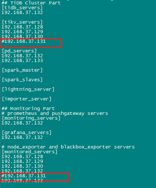This screenshot has width=156, height=188.
Task: Place cursor on [spark_slaves] line
Action: [x=22, y=80]
